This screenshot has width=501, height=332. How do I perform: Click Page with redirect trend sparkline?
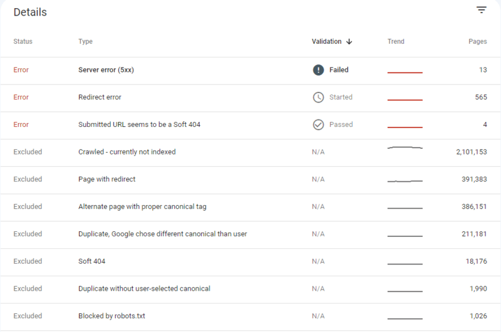pos(405,181)
